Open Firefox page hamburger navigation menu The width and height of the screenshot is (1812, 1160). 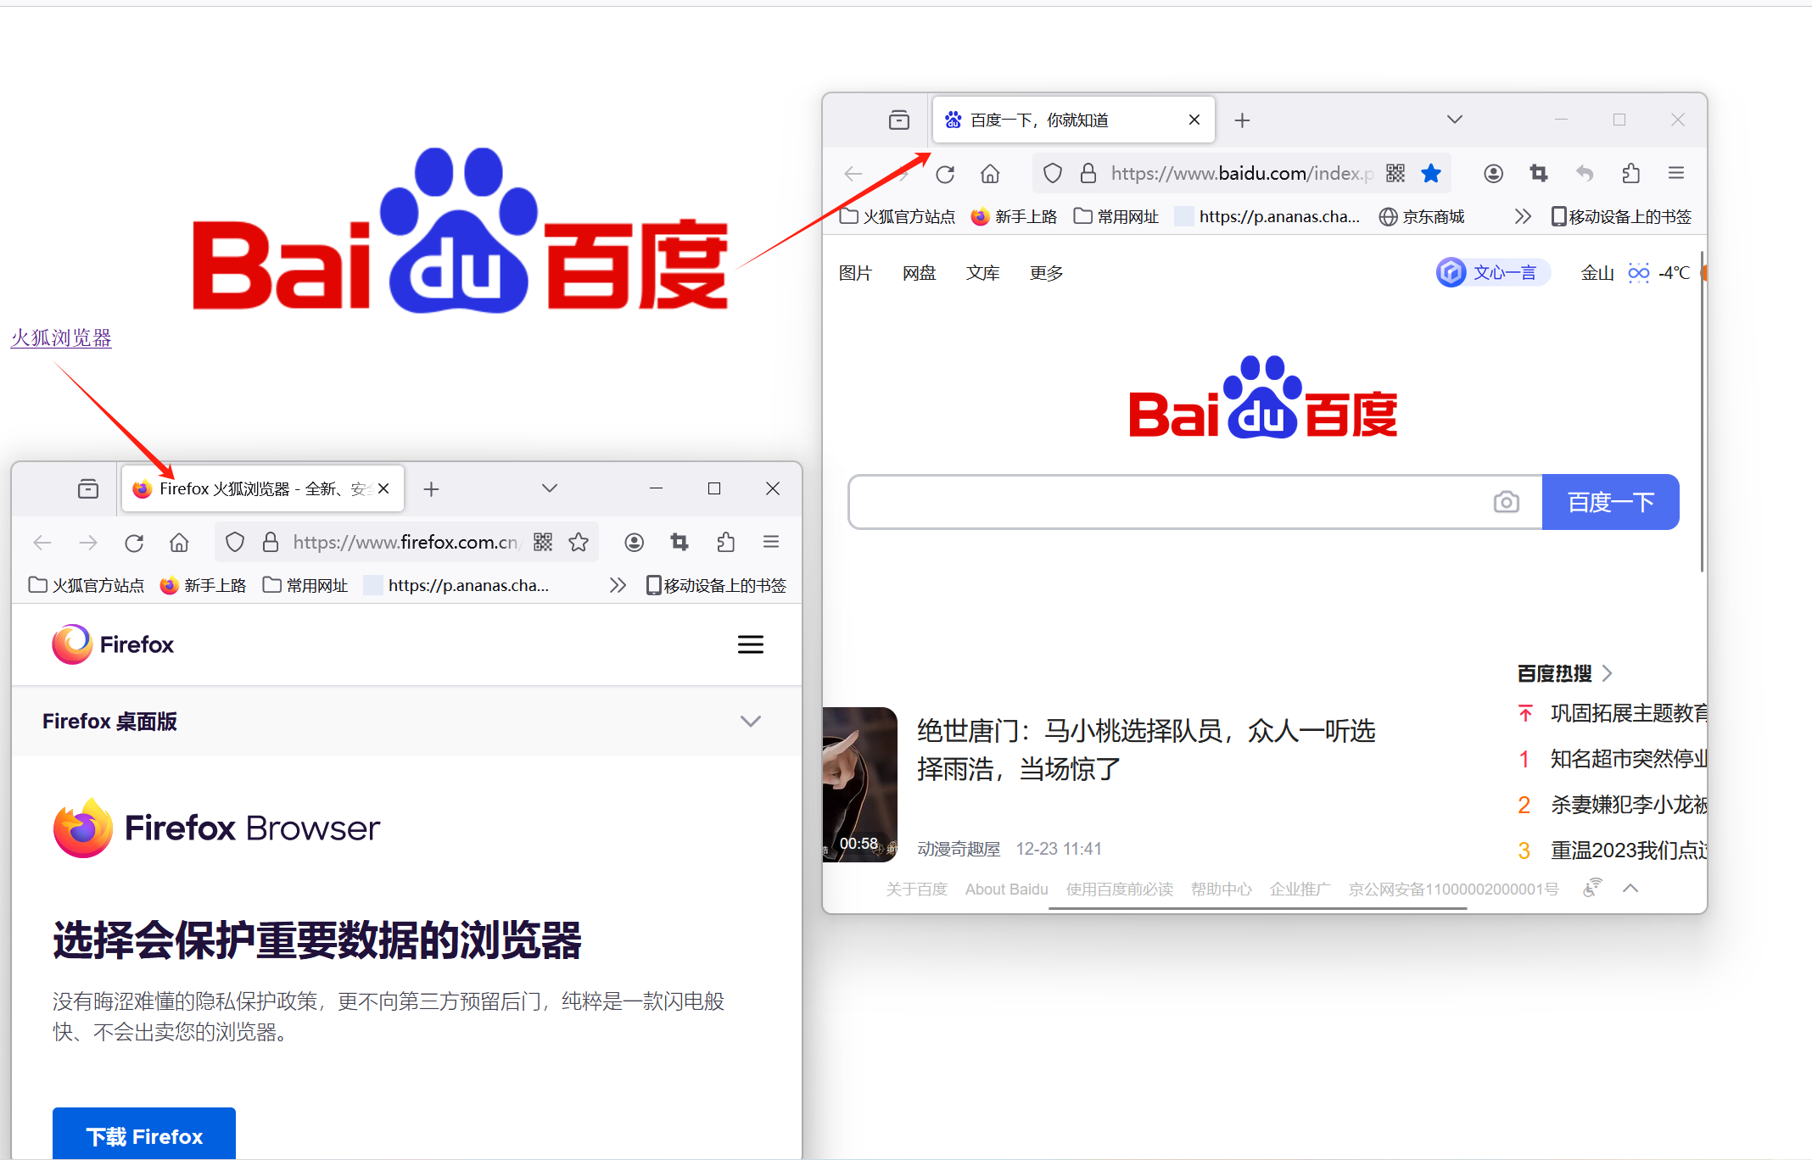751,644
